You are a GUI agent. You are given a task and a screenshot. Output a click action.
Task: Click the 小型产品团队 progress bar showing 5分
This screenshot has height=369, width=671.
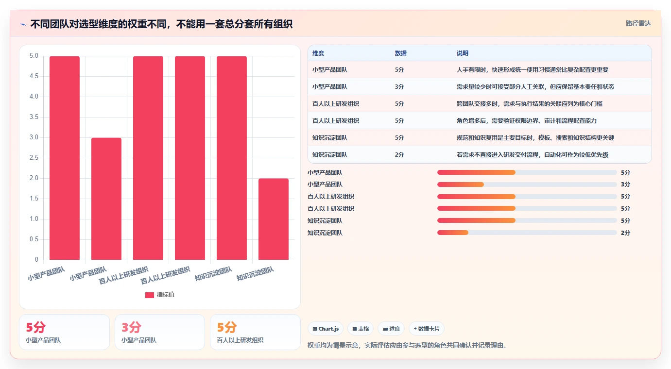tap(527, 172)
